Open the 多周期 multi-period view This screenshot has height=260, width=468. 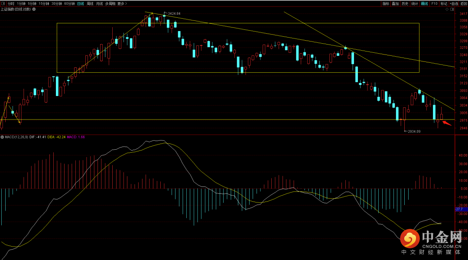(110, 3)
